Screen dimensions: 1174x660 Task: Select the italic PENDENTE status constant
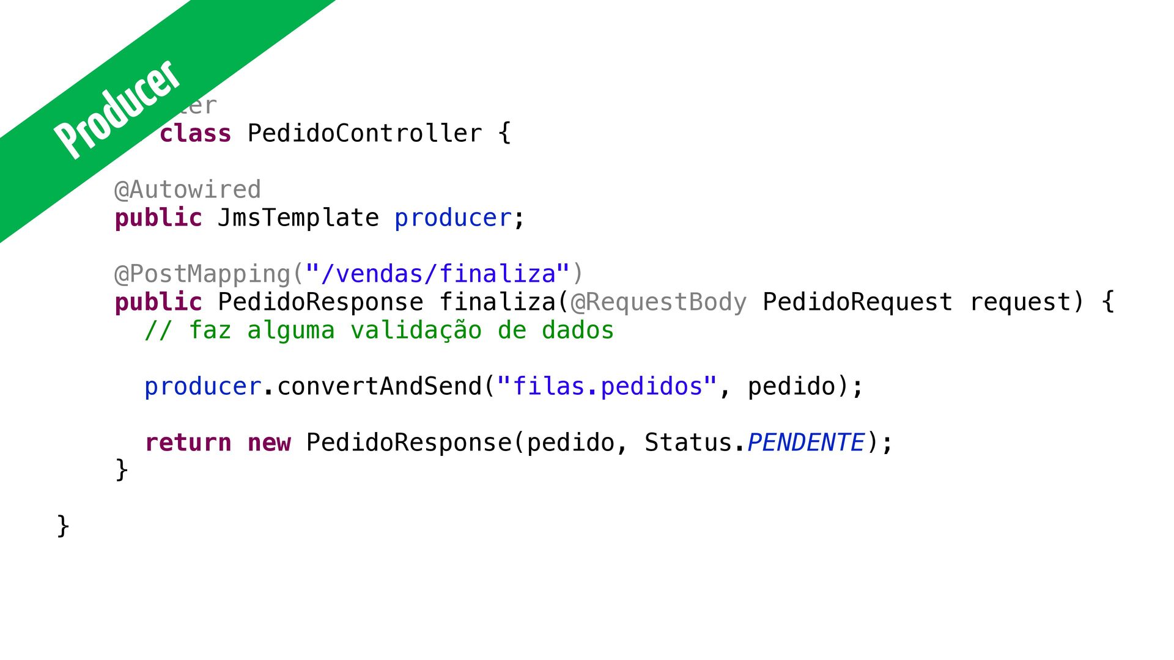pos(807,442)
